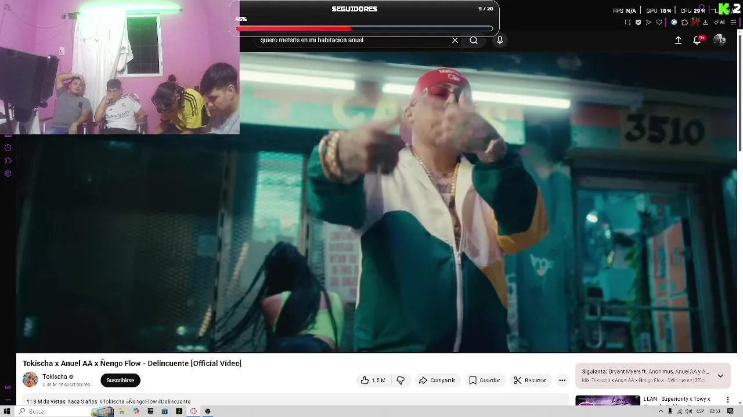
Task: Open sidebar settings gear icon
Action: pos(8,173)
